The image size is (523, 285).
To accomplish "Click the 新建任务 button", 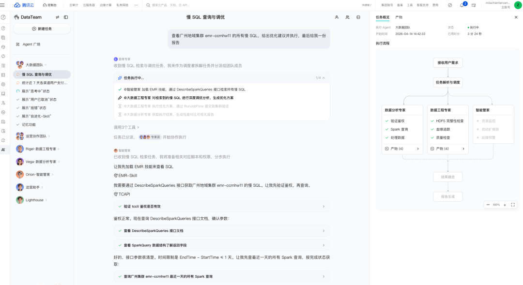I will (42, 29).
